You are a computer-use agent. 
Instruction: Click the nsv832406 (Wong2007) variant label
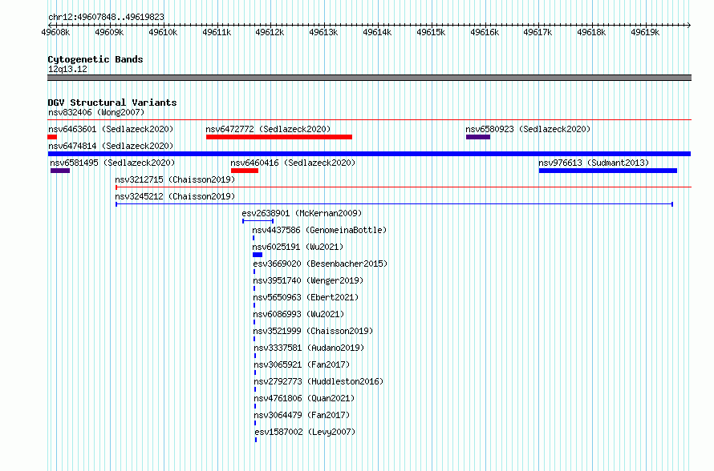click(96, 112)
